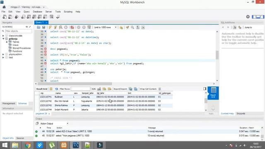This screenshot has height=149, width=265.
Task: Execute the query with lightning icon
Action: click(50, 27)
